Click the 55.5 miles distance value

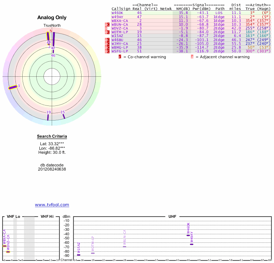236,44
